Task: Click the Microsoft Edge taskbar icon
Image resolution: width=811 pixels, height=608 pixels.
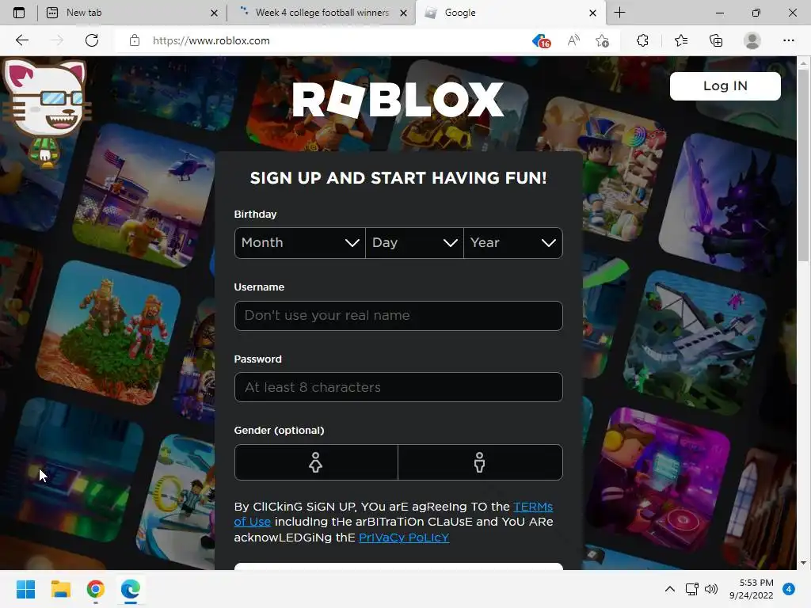Action: tap(131, 589)
